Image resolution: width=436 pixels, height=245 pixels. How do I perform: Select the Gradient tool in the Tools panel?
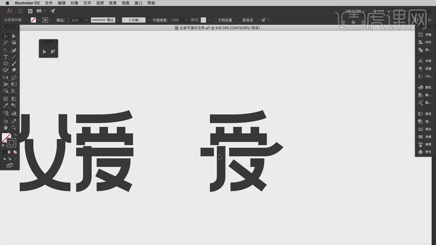(x=14, y=99)
